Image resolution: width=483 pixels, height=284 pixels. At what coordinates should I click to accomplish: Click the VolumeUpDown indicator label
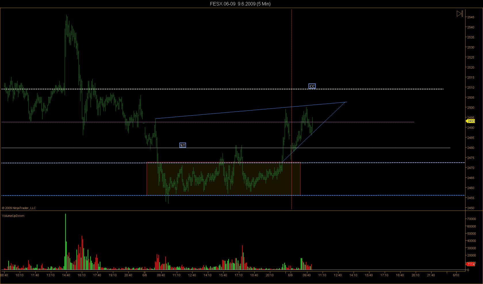click(13, 216)
